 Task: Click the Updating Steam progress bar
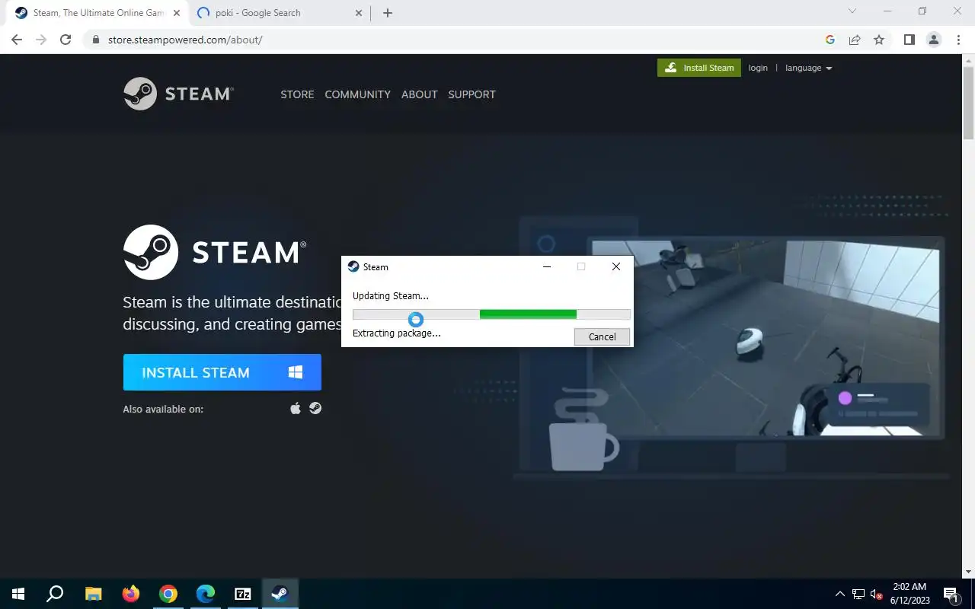pos(491,314)
